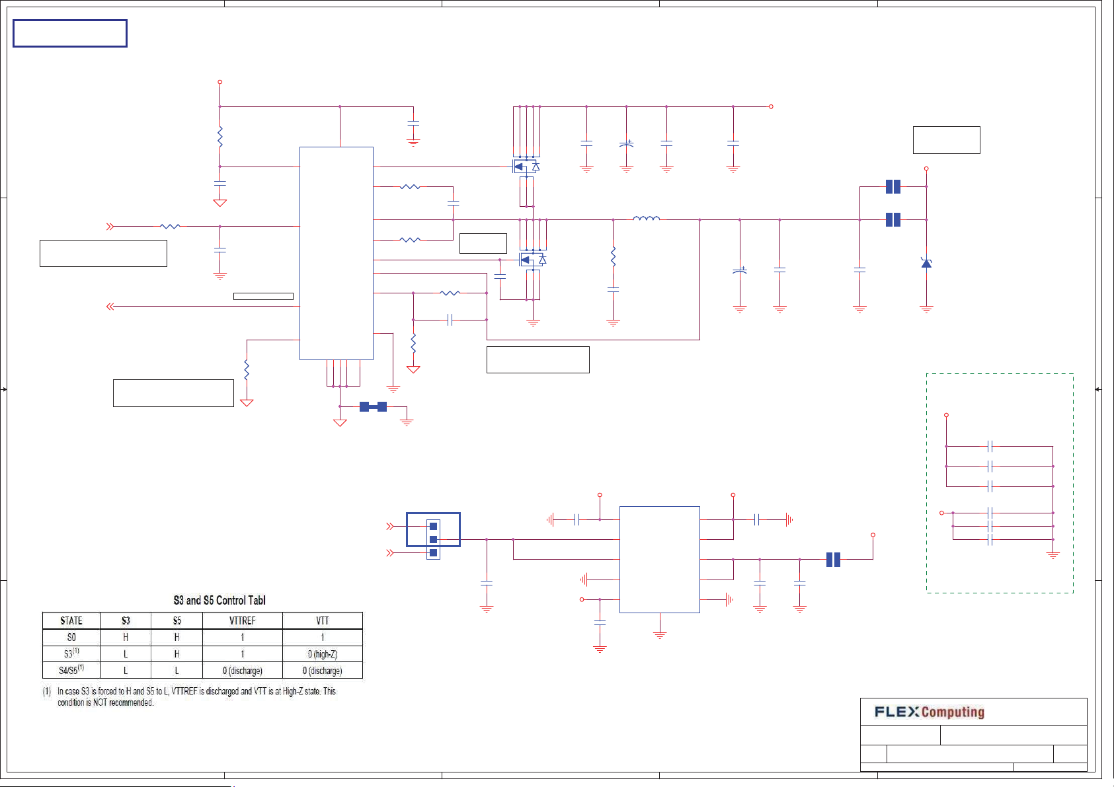The height and width of the screenshot is (787, 1114).
Task: Click the "S0" row label in table
Action: coord(71,637)
